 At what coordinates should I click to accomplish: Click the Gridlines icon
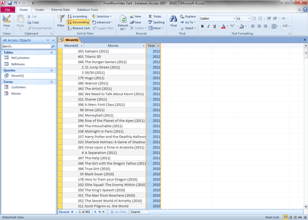point(274,26)
